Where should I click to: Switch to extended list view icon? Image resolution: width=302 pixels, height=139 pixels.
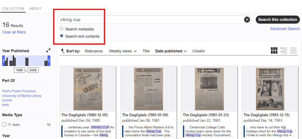pyautogui.click(x=284, y=50)
